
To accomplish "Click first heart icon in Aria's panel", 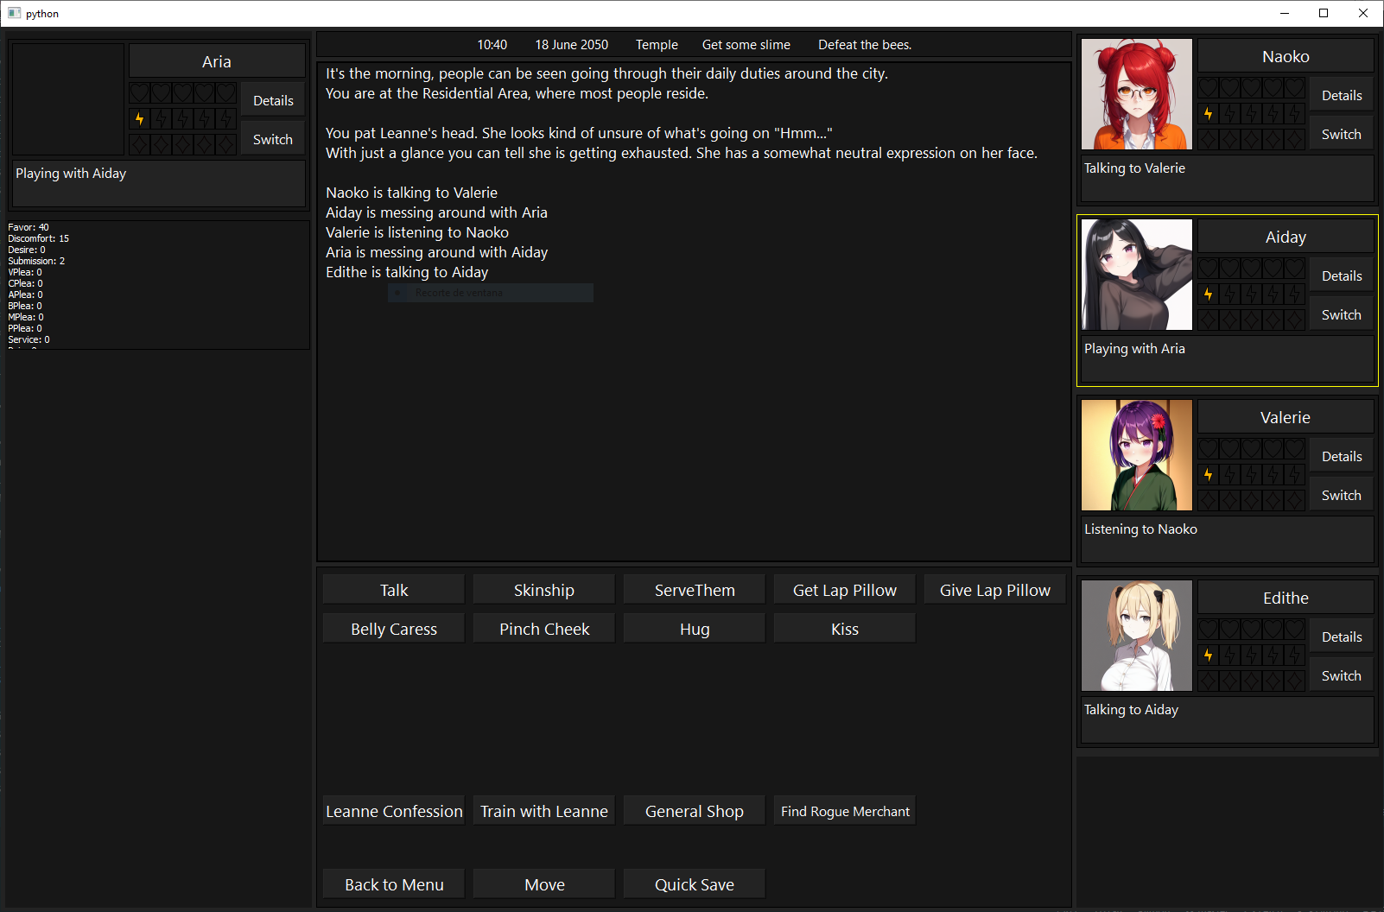I will (140, 92).
